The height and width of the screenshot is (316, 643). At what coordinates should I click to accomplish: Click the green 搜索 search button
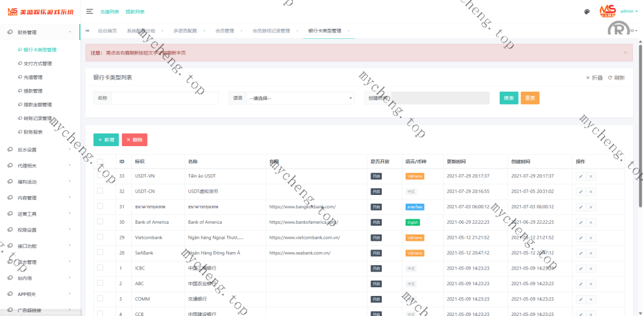509,98
